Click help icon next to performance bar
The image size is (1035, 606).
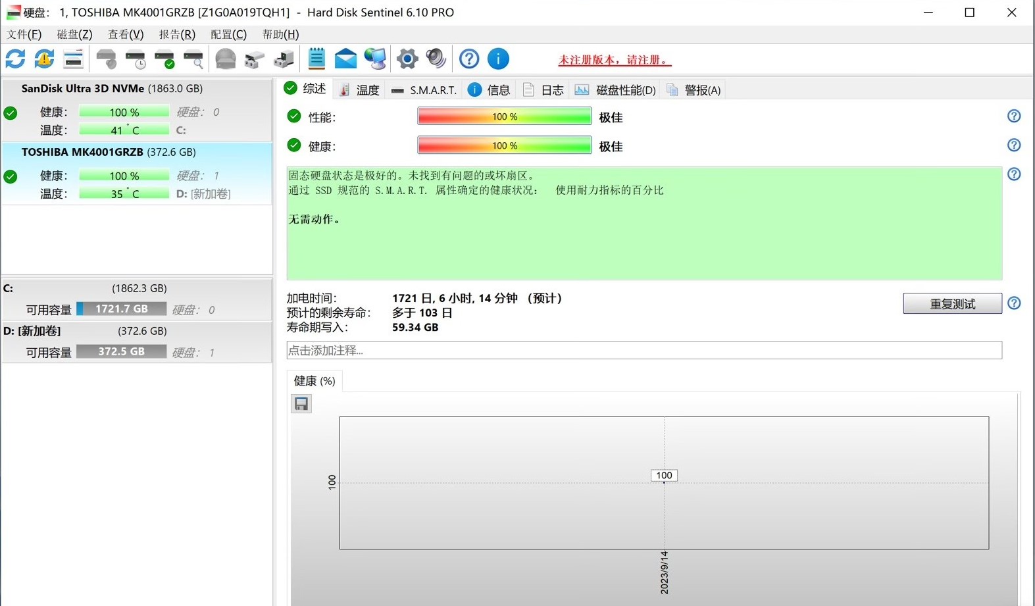(x=1014, y=116)
